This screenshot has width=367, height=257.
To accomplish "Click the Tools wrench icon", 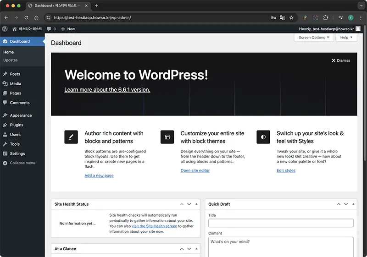I will (x=5, y=144).
